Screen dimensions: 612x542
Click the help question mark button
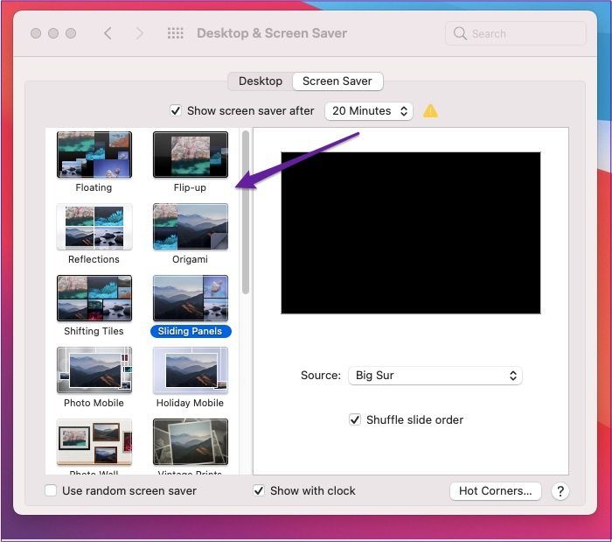point(560,491)
